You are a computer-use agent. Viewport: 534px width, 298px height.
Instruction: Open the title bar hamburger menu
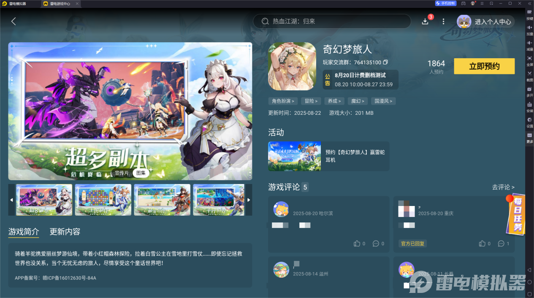click(482, 3)
